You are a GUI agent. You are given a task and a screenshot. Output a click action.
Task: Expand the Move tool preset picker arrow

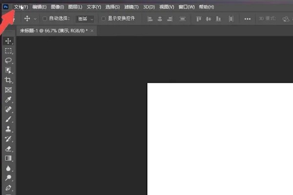point(35,19)
